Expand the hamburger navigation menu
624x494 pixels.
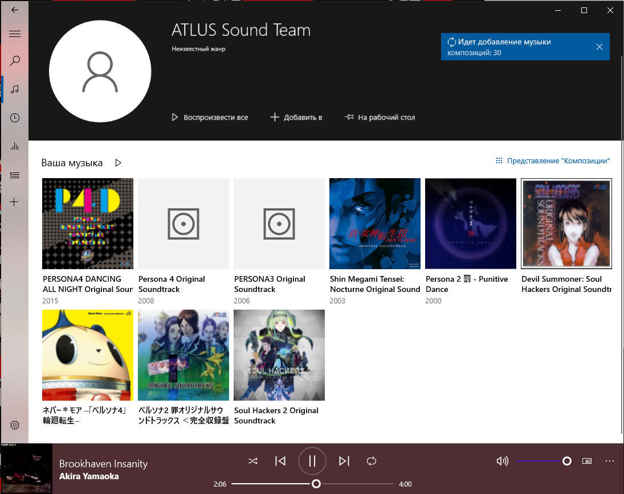click(x=15, y=34)
